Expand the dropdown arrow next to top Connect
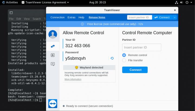 pos(174,18)
